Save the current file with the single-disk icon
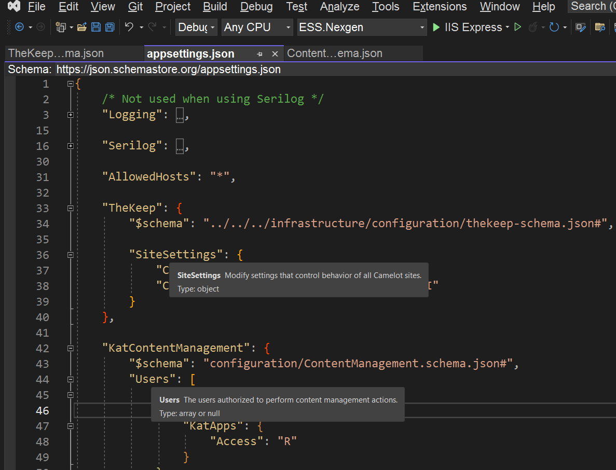This screenshot has width=616, height=470. point(96,27)
